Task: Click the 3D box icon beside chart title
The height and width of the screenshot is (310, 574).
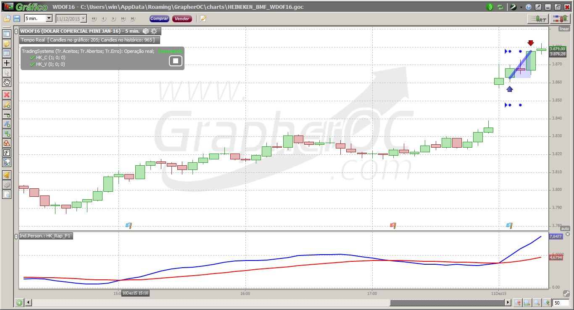Action: 146,31
